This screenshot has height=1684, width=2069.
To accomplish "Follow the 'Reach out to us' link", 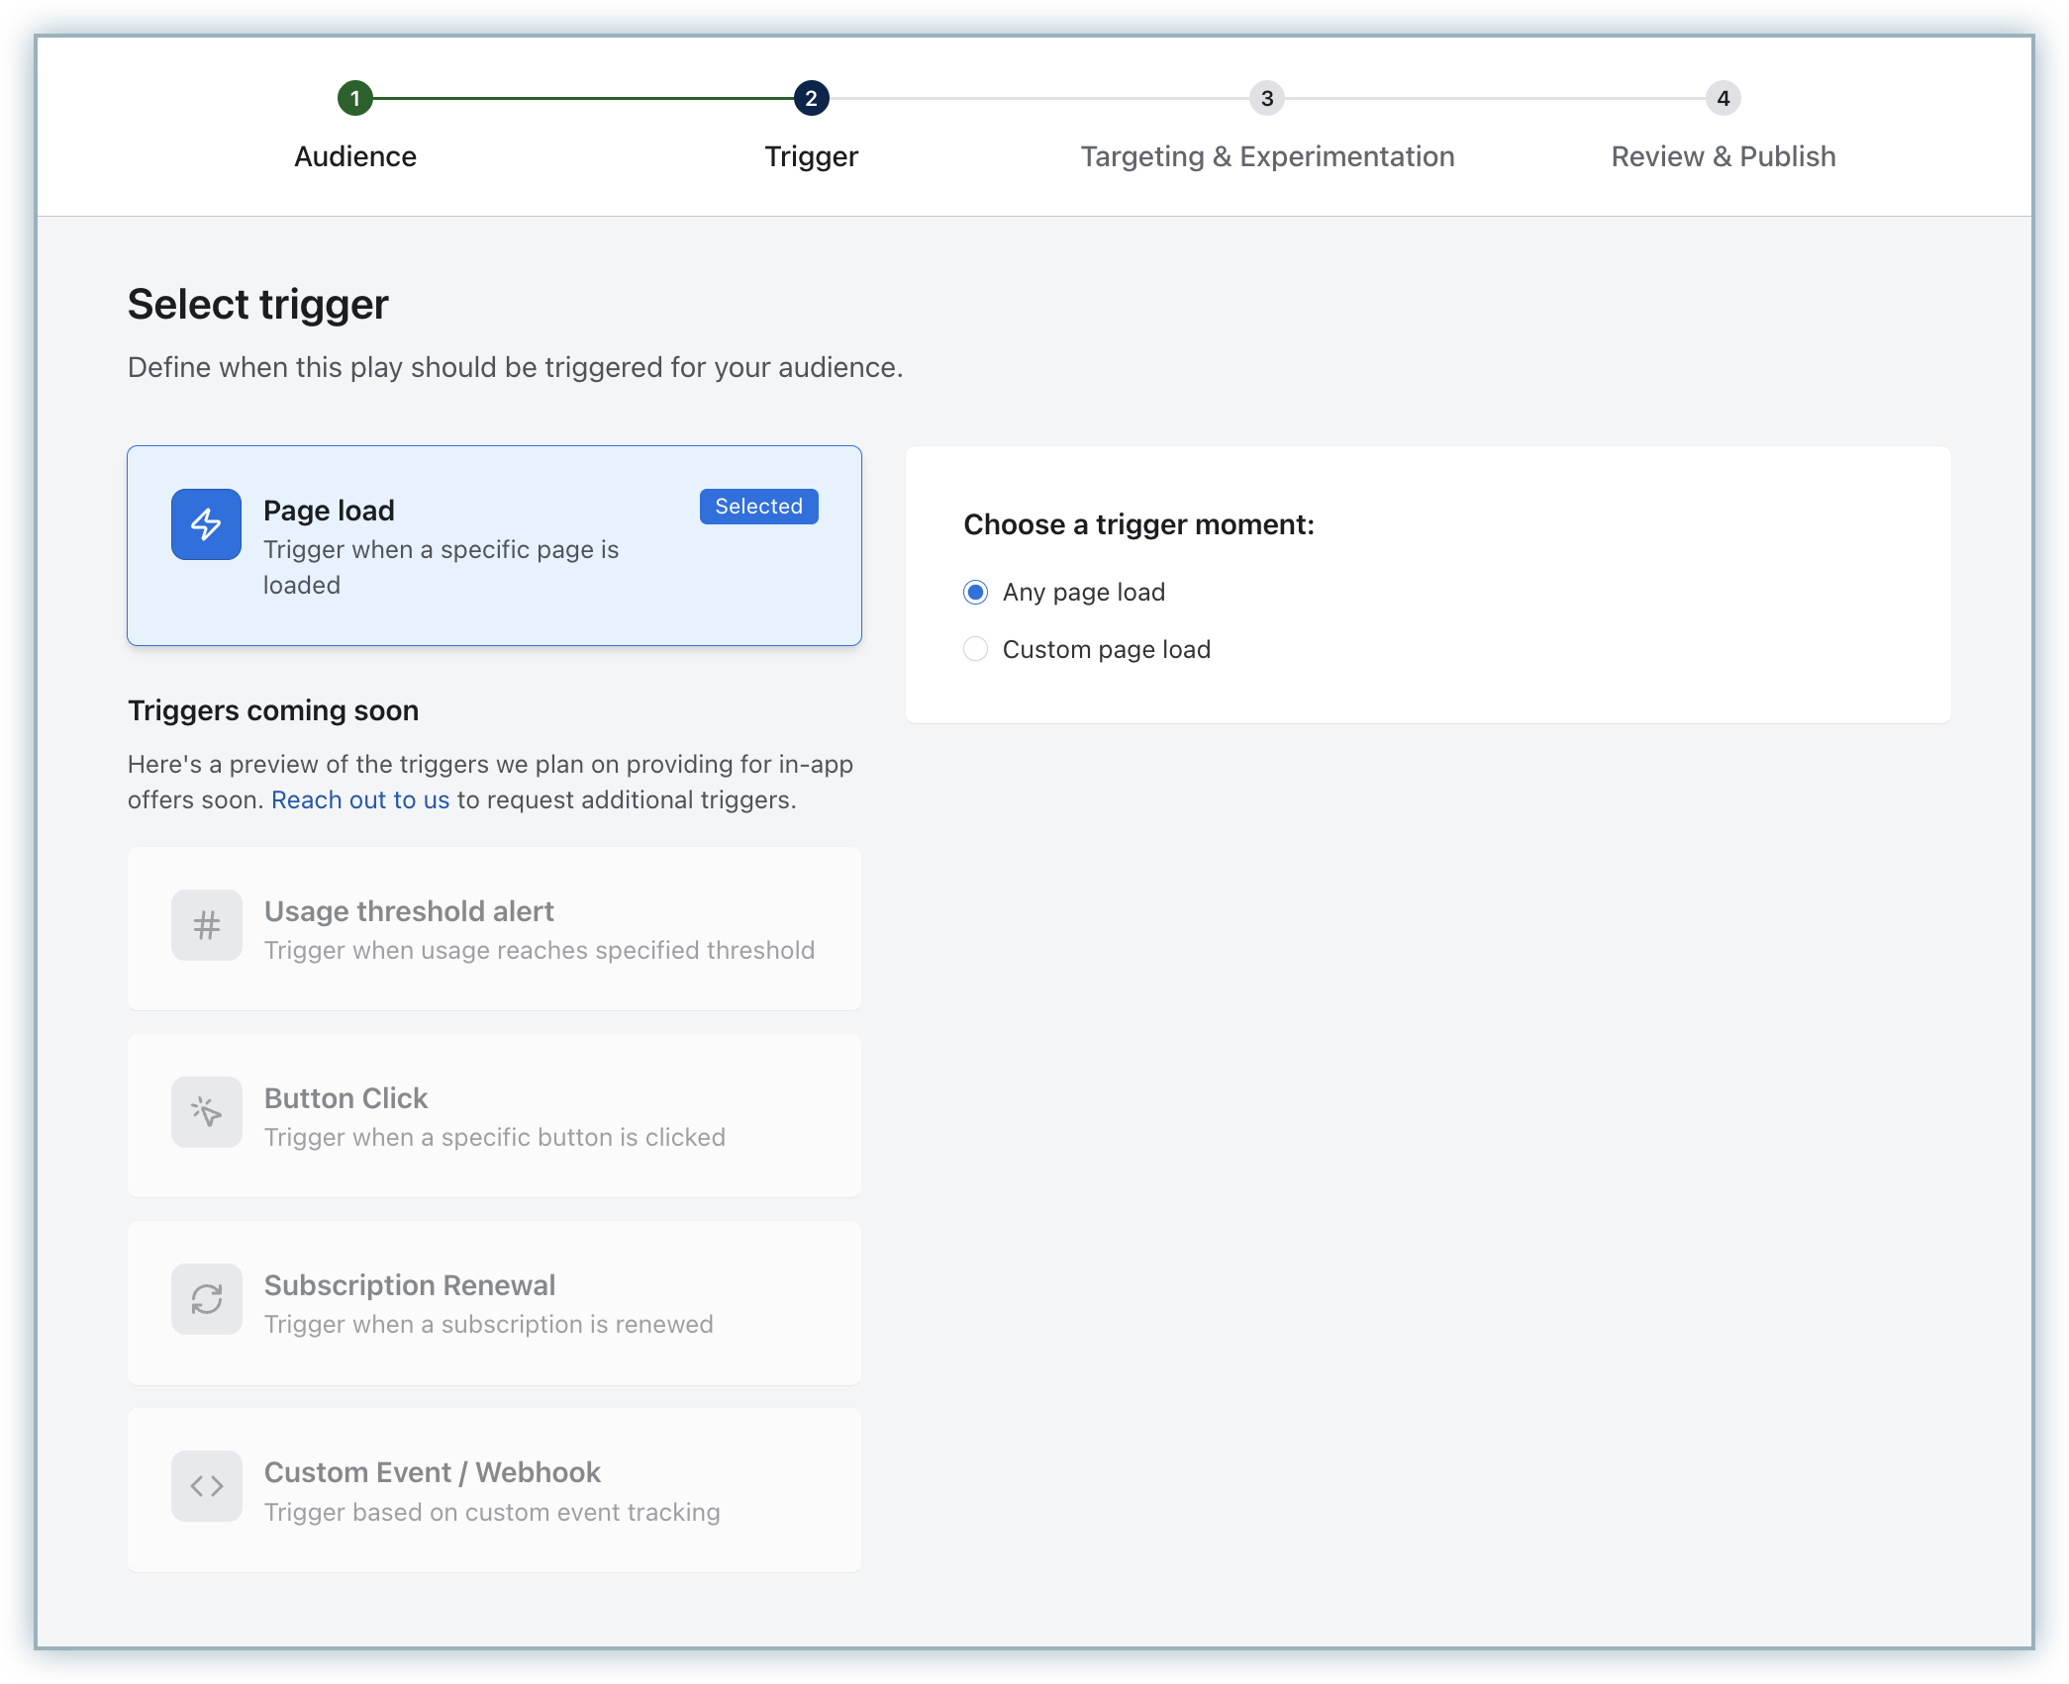I will [x=360, y=799].
